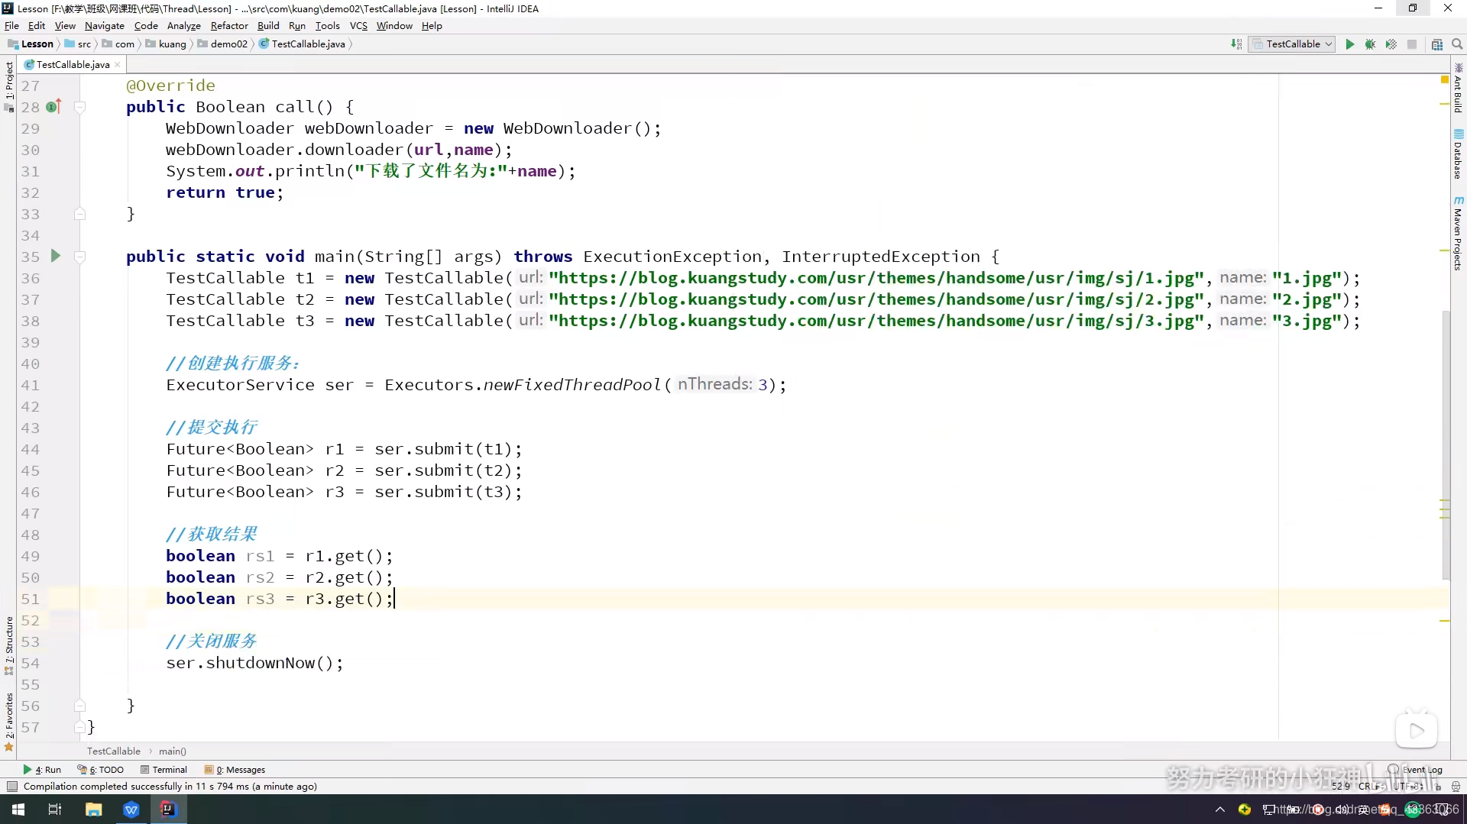This screenshot has width=1467, height=824.
Task: Click the yellow inspection status indicator
Action: point(1445,80)
